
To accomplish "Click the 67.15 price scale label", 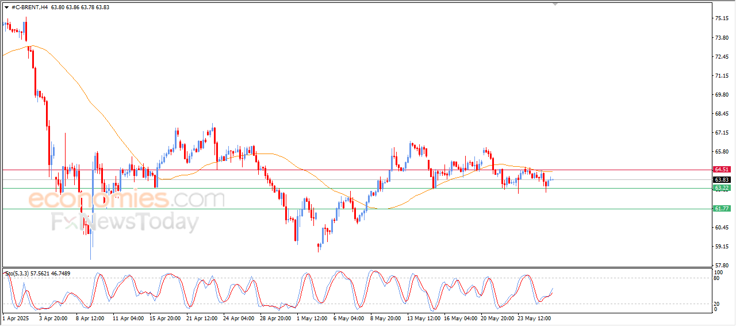I will point(722,133).
